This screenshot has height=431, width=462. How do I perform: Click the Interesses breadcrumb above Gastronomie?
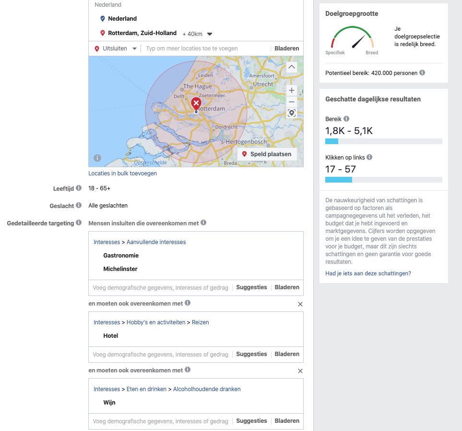click(107, 242)
